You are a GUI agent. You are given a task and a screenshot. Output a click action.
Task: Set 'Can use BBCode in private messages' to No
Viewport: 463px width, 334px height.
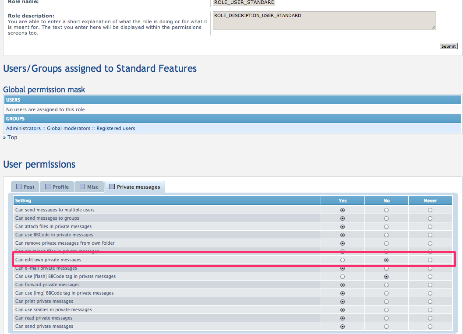click(x=386, y=235)
